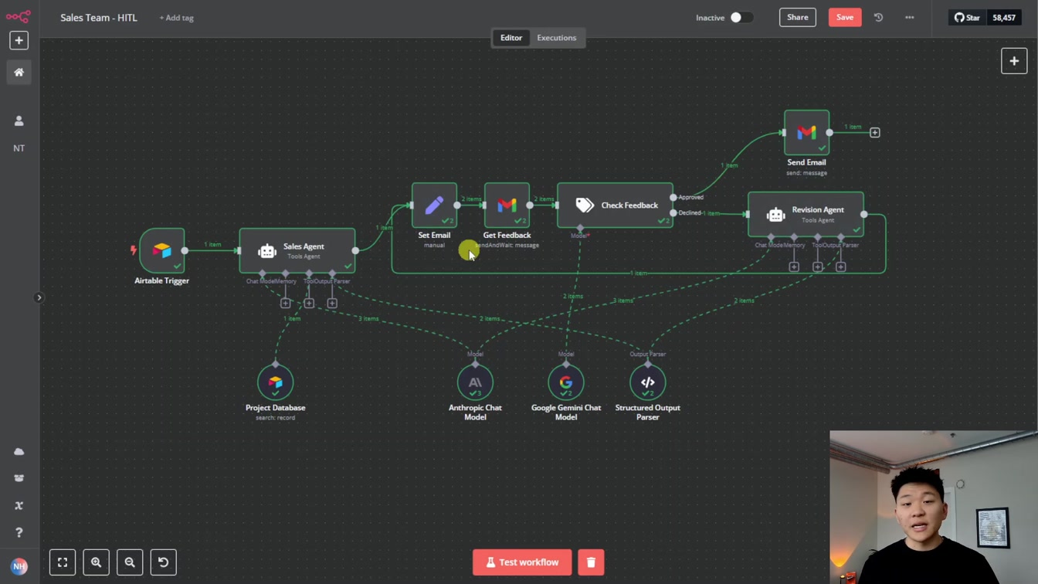Select the Project Database Airtable node
The image size is (1038, 584).
point(275,382)
